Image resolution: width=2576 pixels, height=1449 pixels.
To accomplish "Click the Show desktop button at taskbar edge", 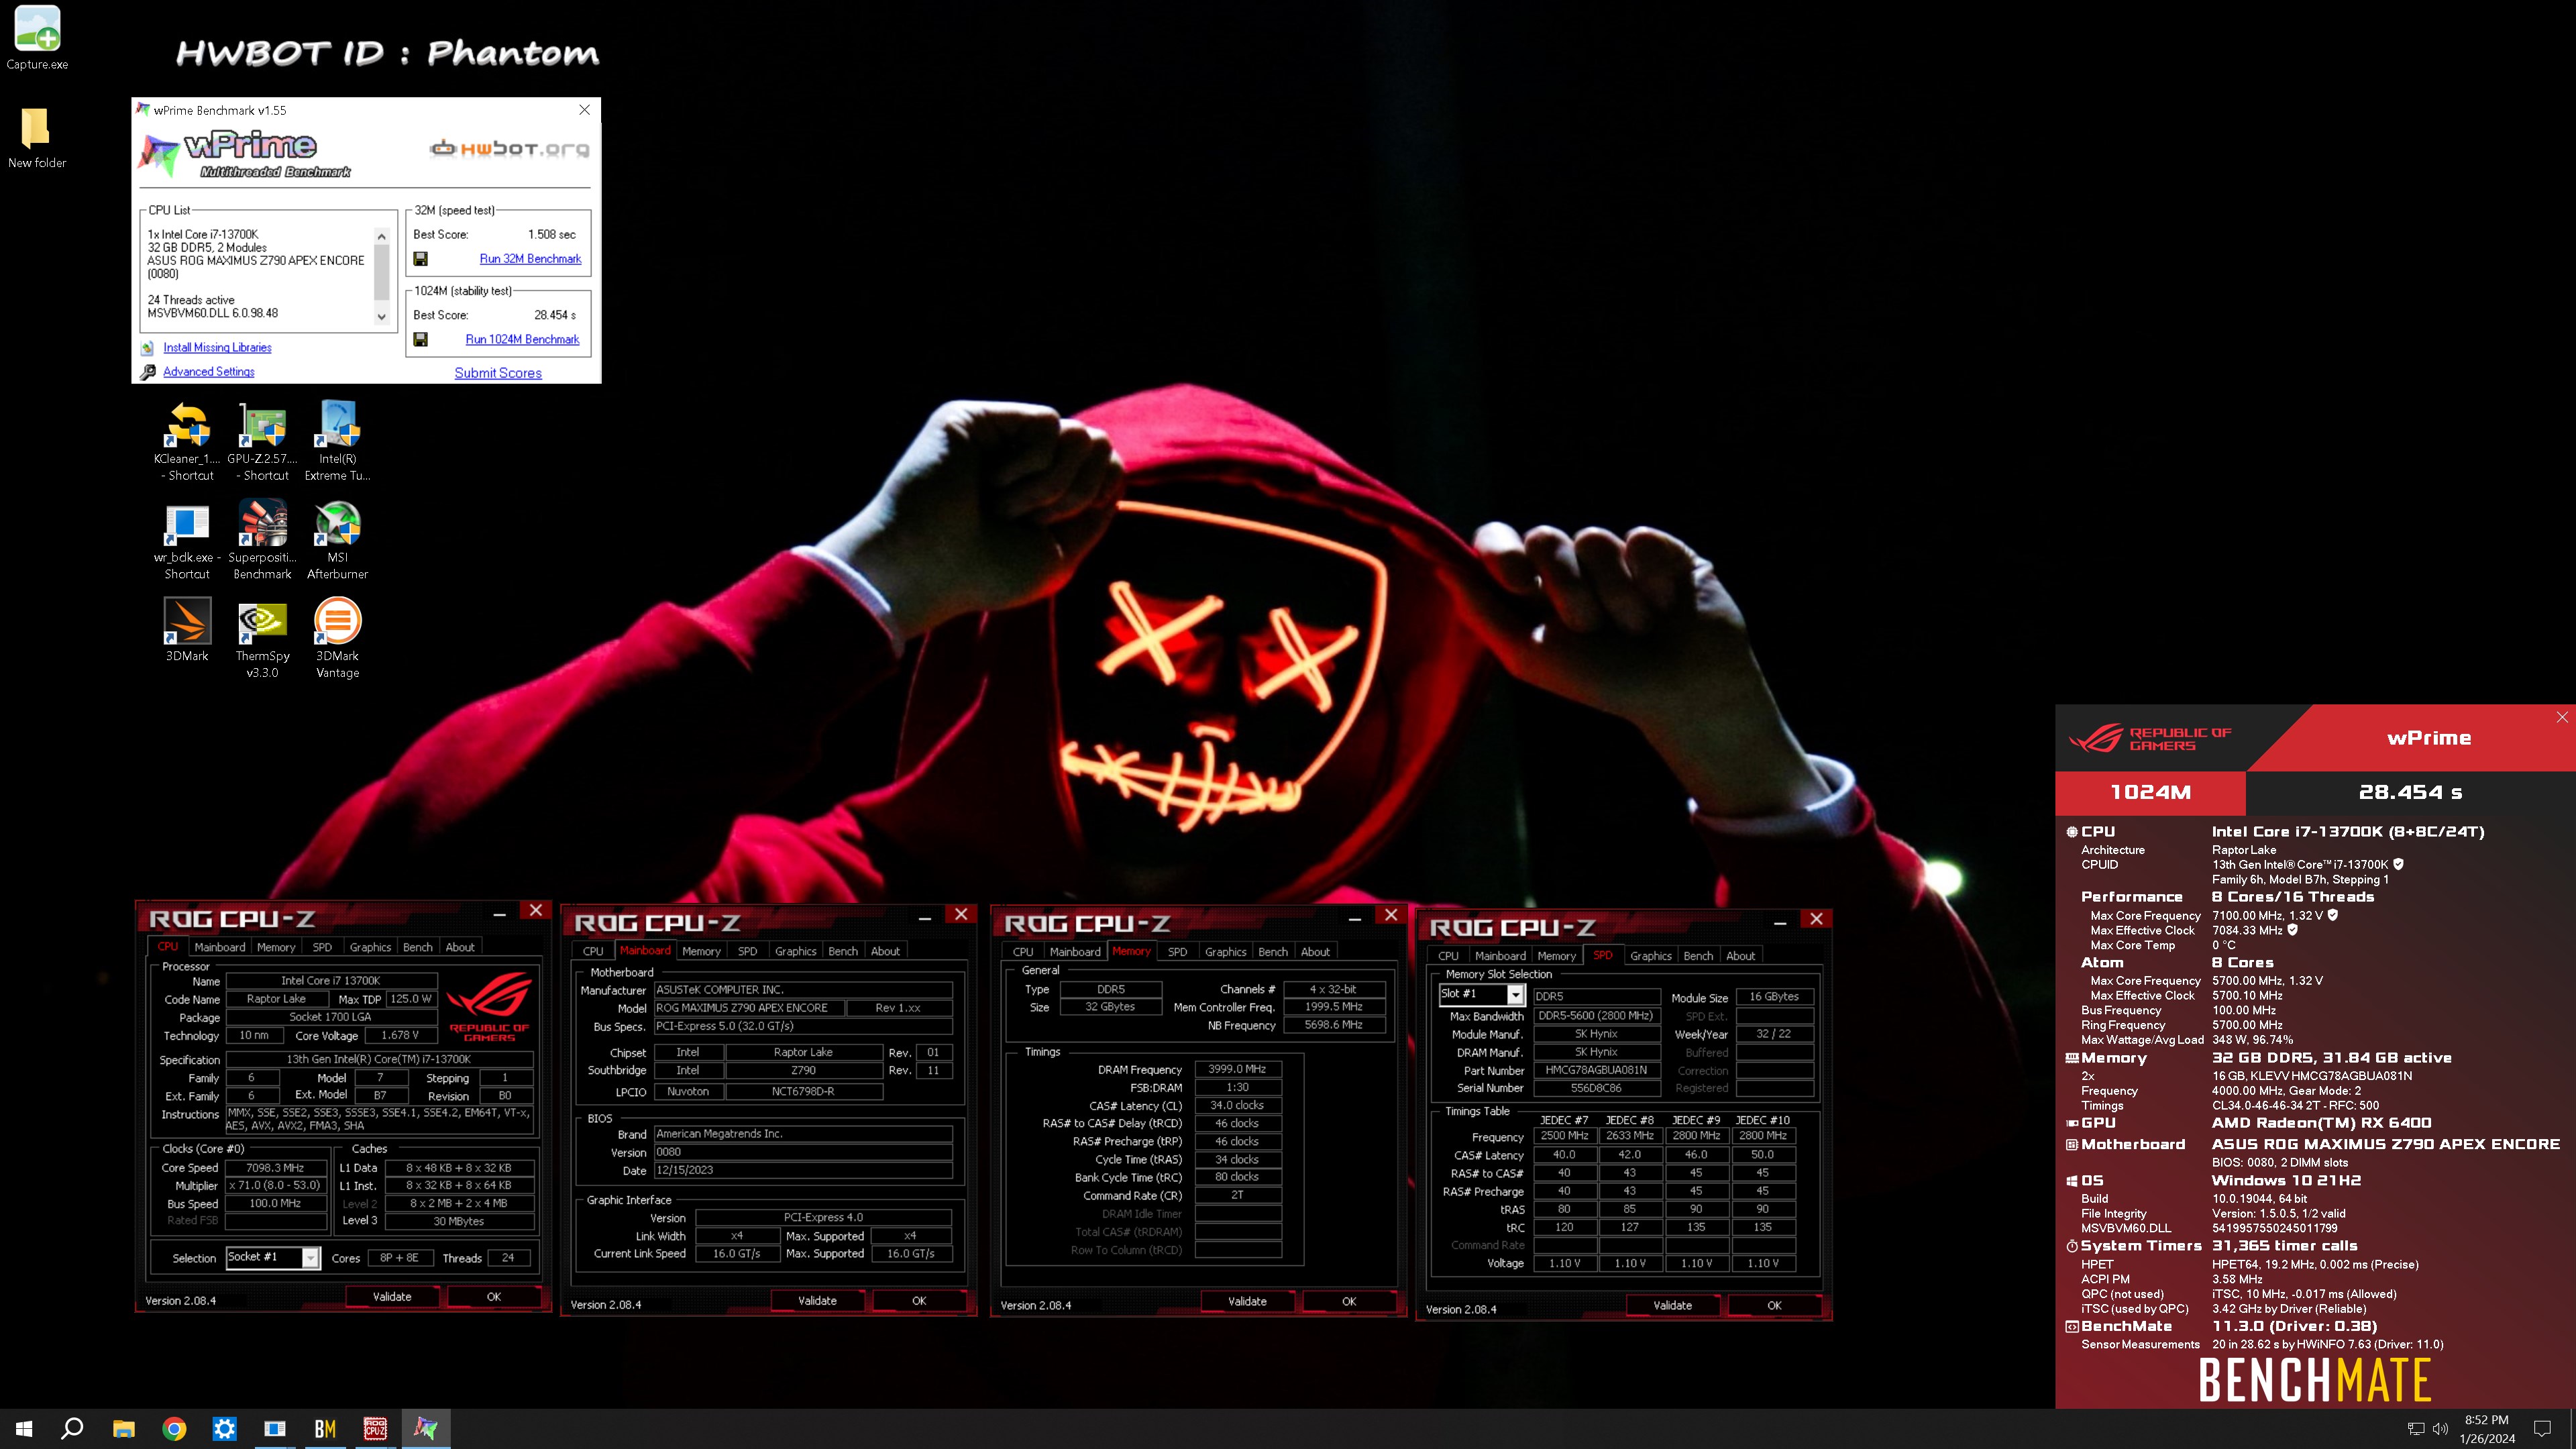I will 2572,1429.
